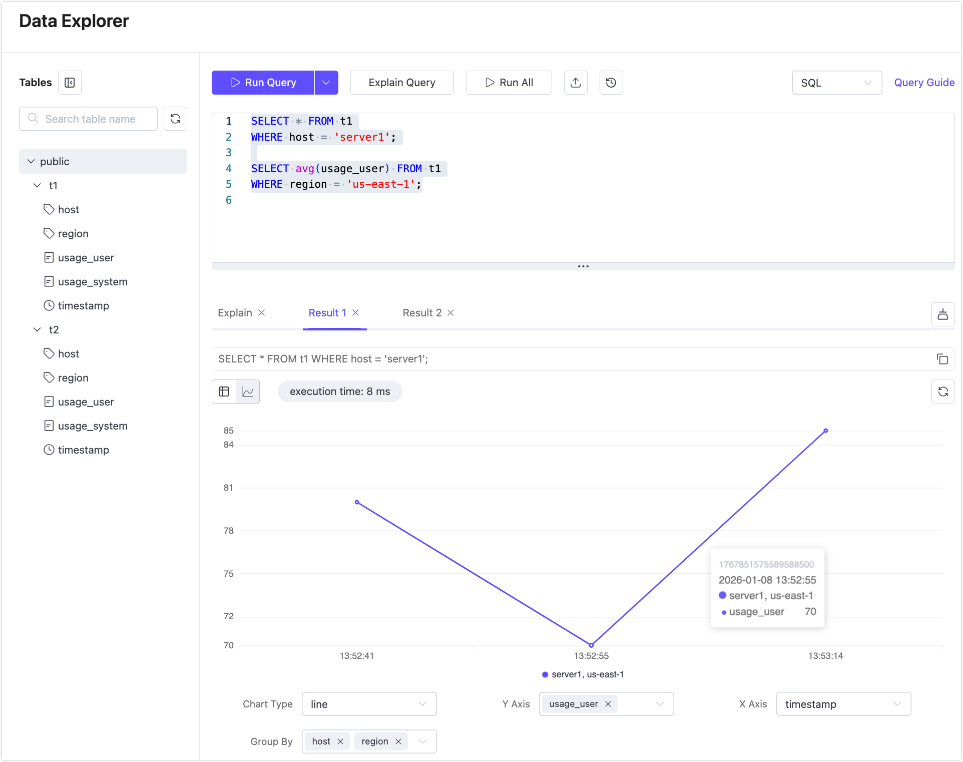This screenshot has width=963, height=762.
Task: Click the Run All button
Action: (509, 83)
